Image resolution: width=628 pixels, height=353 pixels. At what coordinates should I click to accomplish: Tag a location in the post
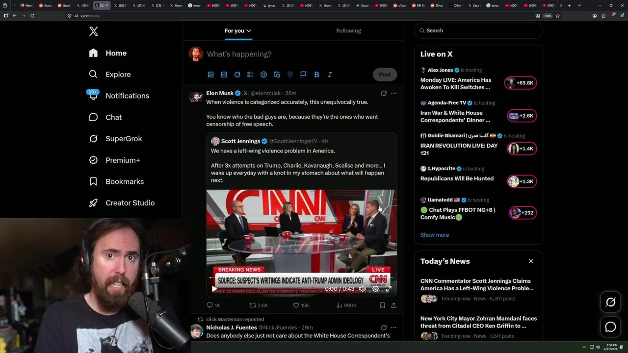tap(290, 75)
